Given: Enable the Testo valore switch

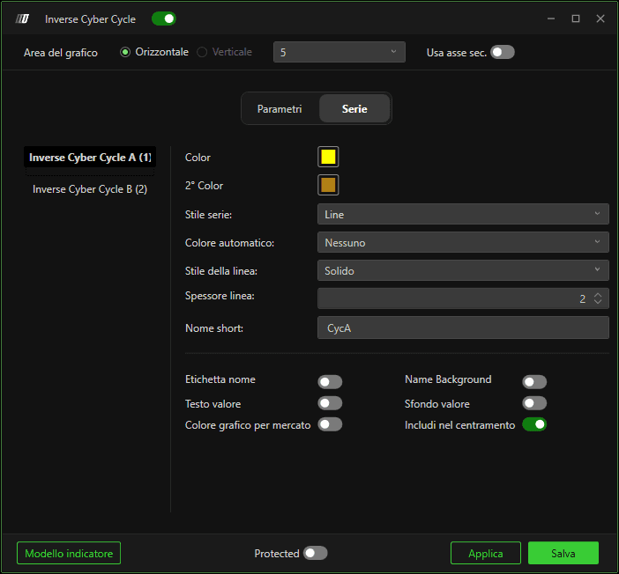Looking at the screenshot, I should 330,403.
